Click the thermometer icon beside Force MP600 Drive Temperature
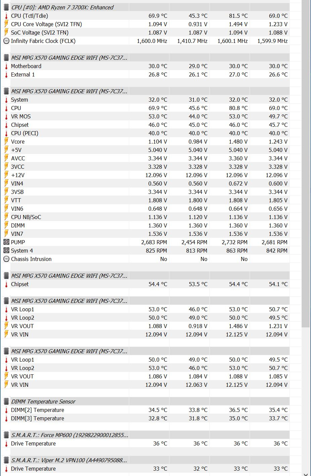 pyautogui.click(x=6, y=443)
